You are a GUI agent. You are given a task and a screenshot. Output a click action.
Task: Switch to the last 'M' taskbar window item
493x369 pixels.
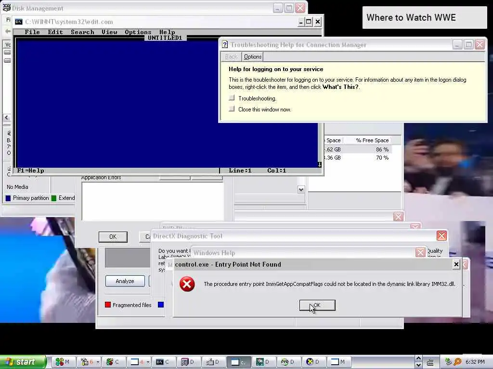[338, 362]
